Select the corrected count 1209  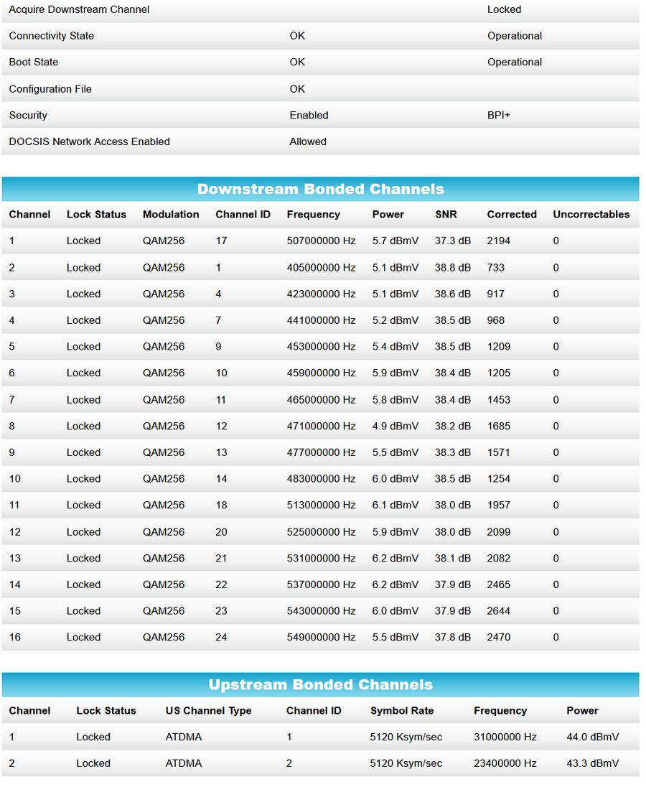[x=499, y=347]
